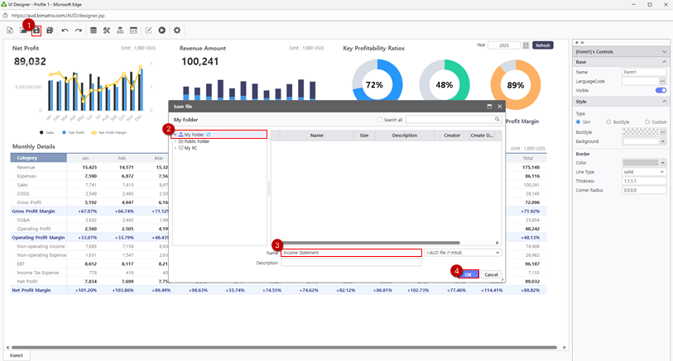Open the i-AUD file type dropdown
Viewport: 673px width, 361px height.
pyautogui.click(x=462, y=253)
